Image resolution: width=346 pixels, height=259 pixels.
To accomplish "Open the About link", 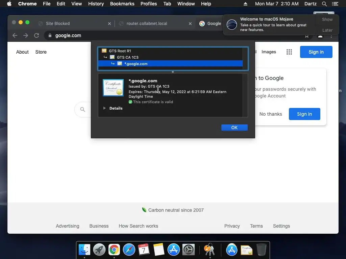I will (x=22, y=52).
